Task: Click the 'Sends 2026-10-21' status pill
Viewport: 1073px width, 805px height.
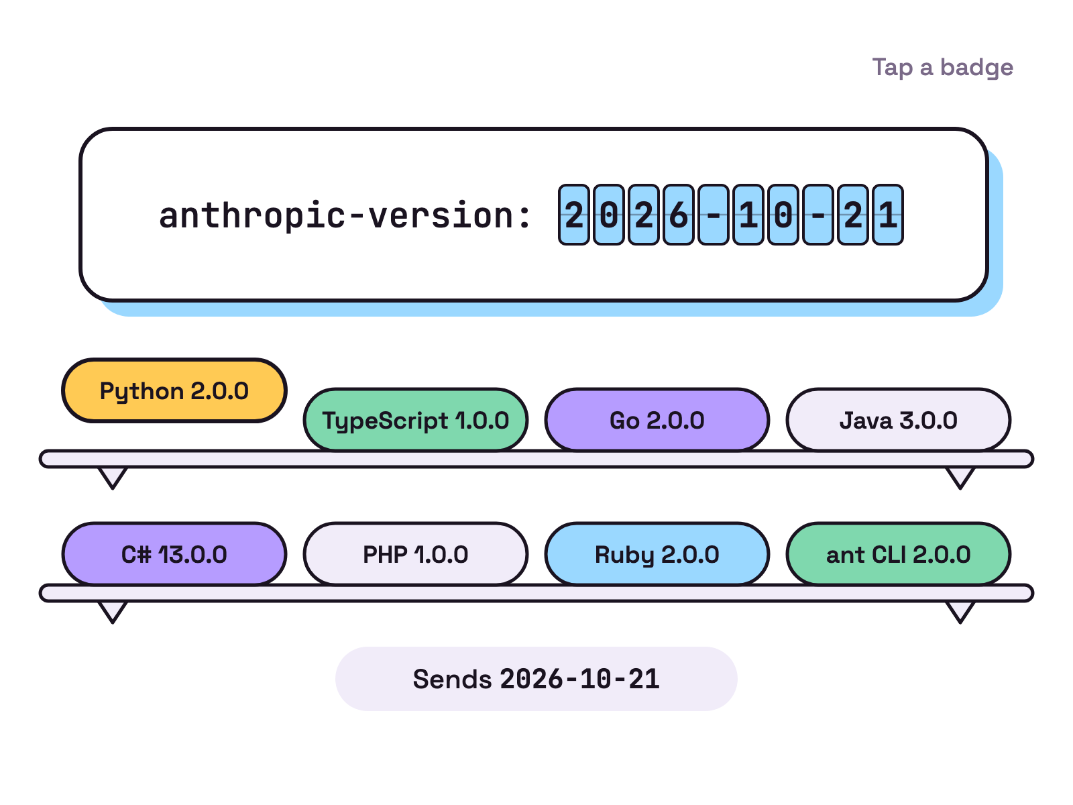Action: [x=536, y=679]
